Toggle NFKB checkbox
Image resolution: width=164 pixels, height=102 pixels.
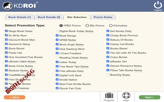(57, 40)
